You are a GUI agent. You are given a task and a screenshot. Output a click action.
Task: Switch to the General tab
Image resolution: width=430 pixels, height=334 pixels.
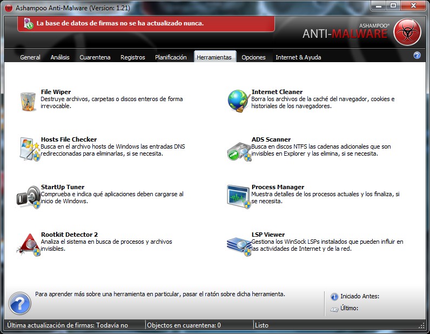click(x=30, y=57)
